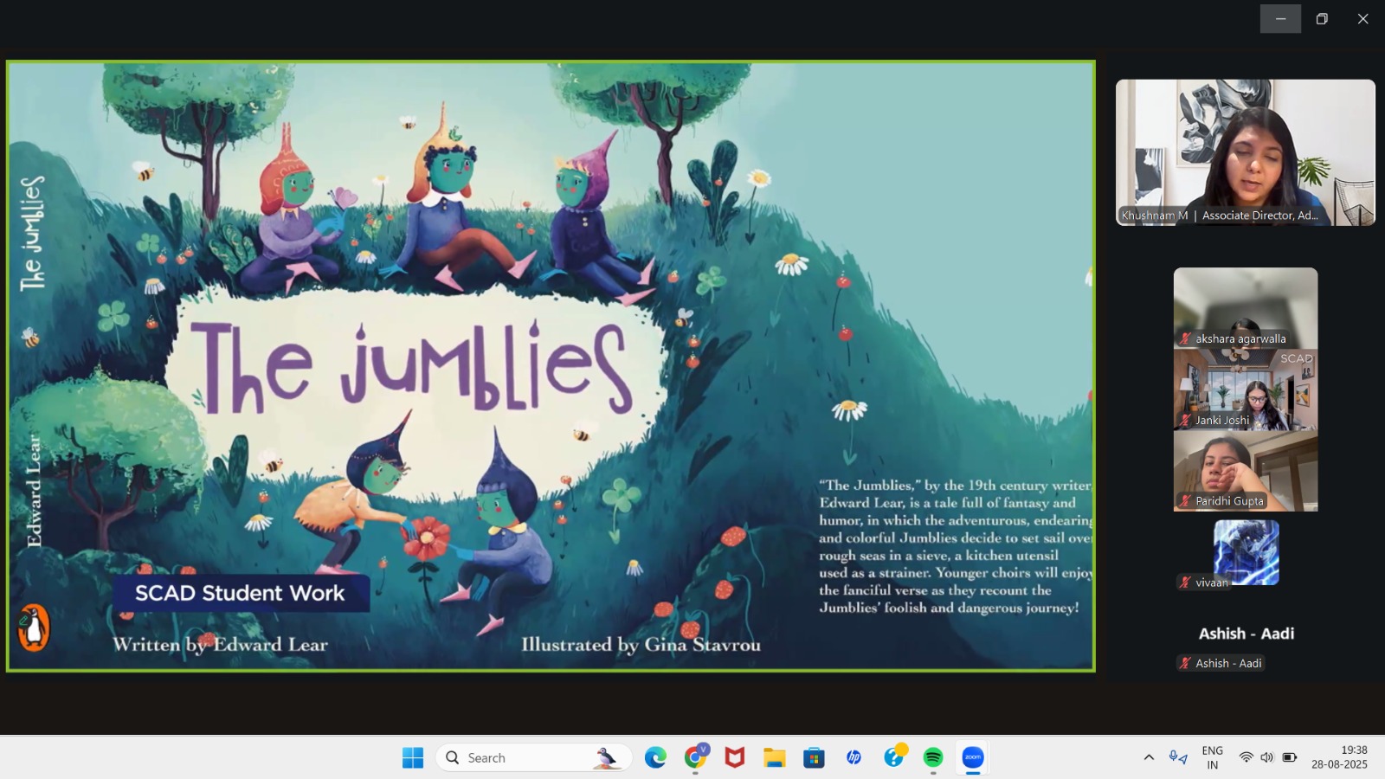Select Janki Joshi's video thumbnail
Viewport: 1385px width, 779px height.
[x=1245, y=389]
